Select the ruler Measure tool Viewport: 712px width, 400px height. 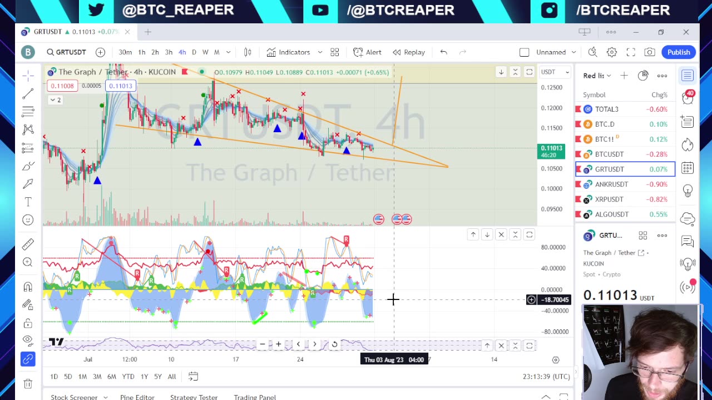click(x=28, y=244)
